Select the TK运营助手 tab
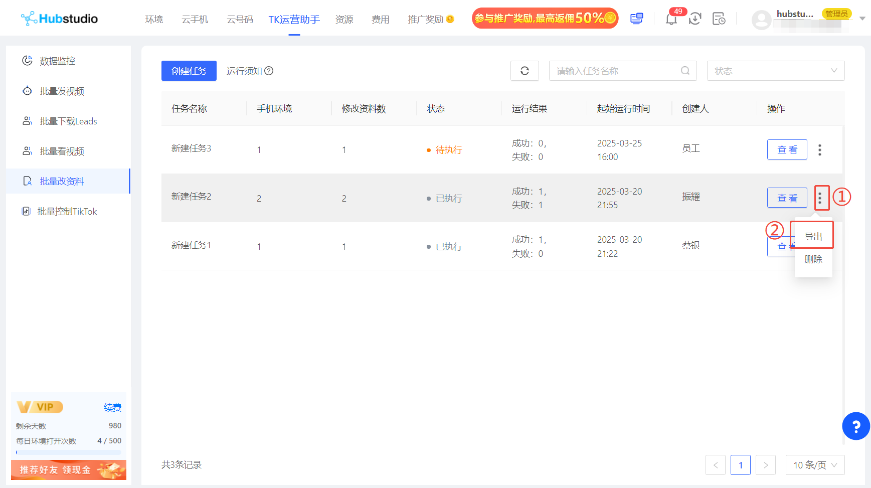 (294, 20)
